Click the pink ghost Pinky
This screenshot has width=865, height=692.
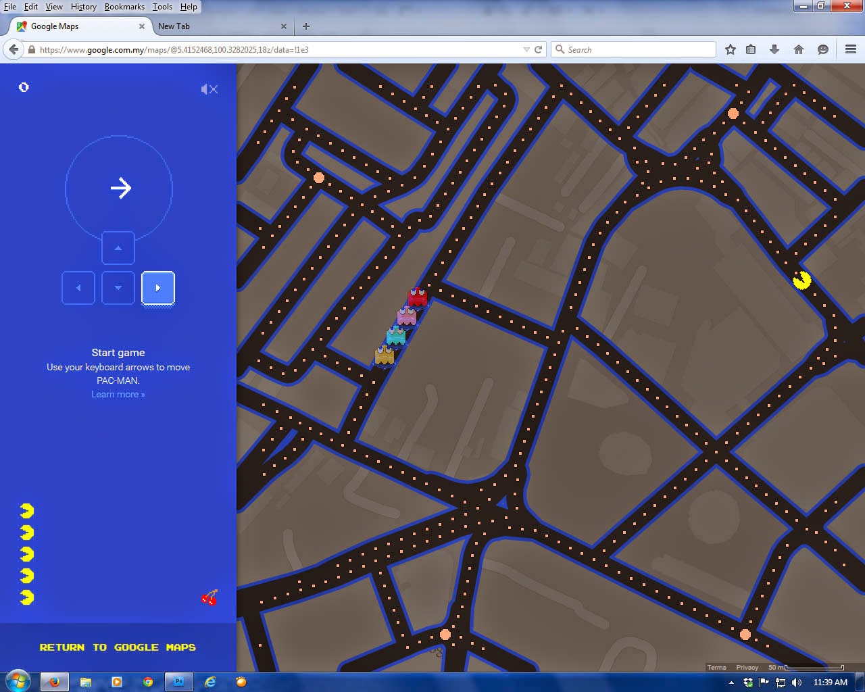pyautogui.click(x=407, y=316)
